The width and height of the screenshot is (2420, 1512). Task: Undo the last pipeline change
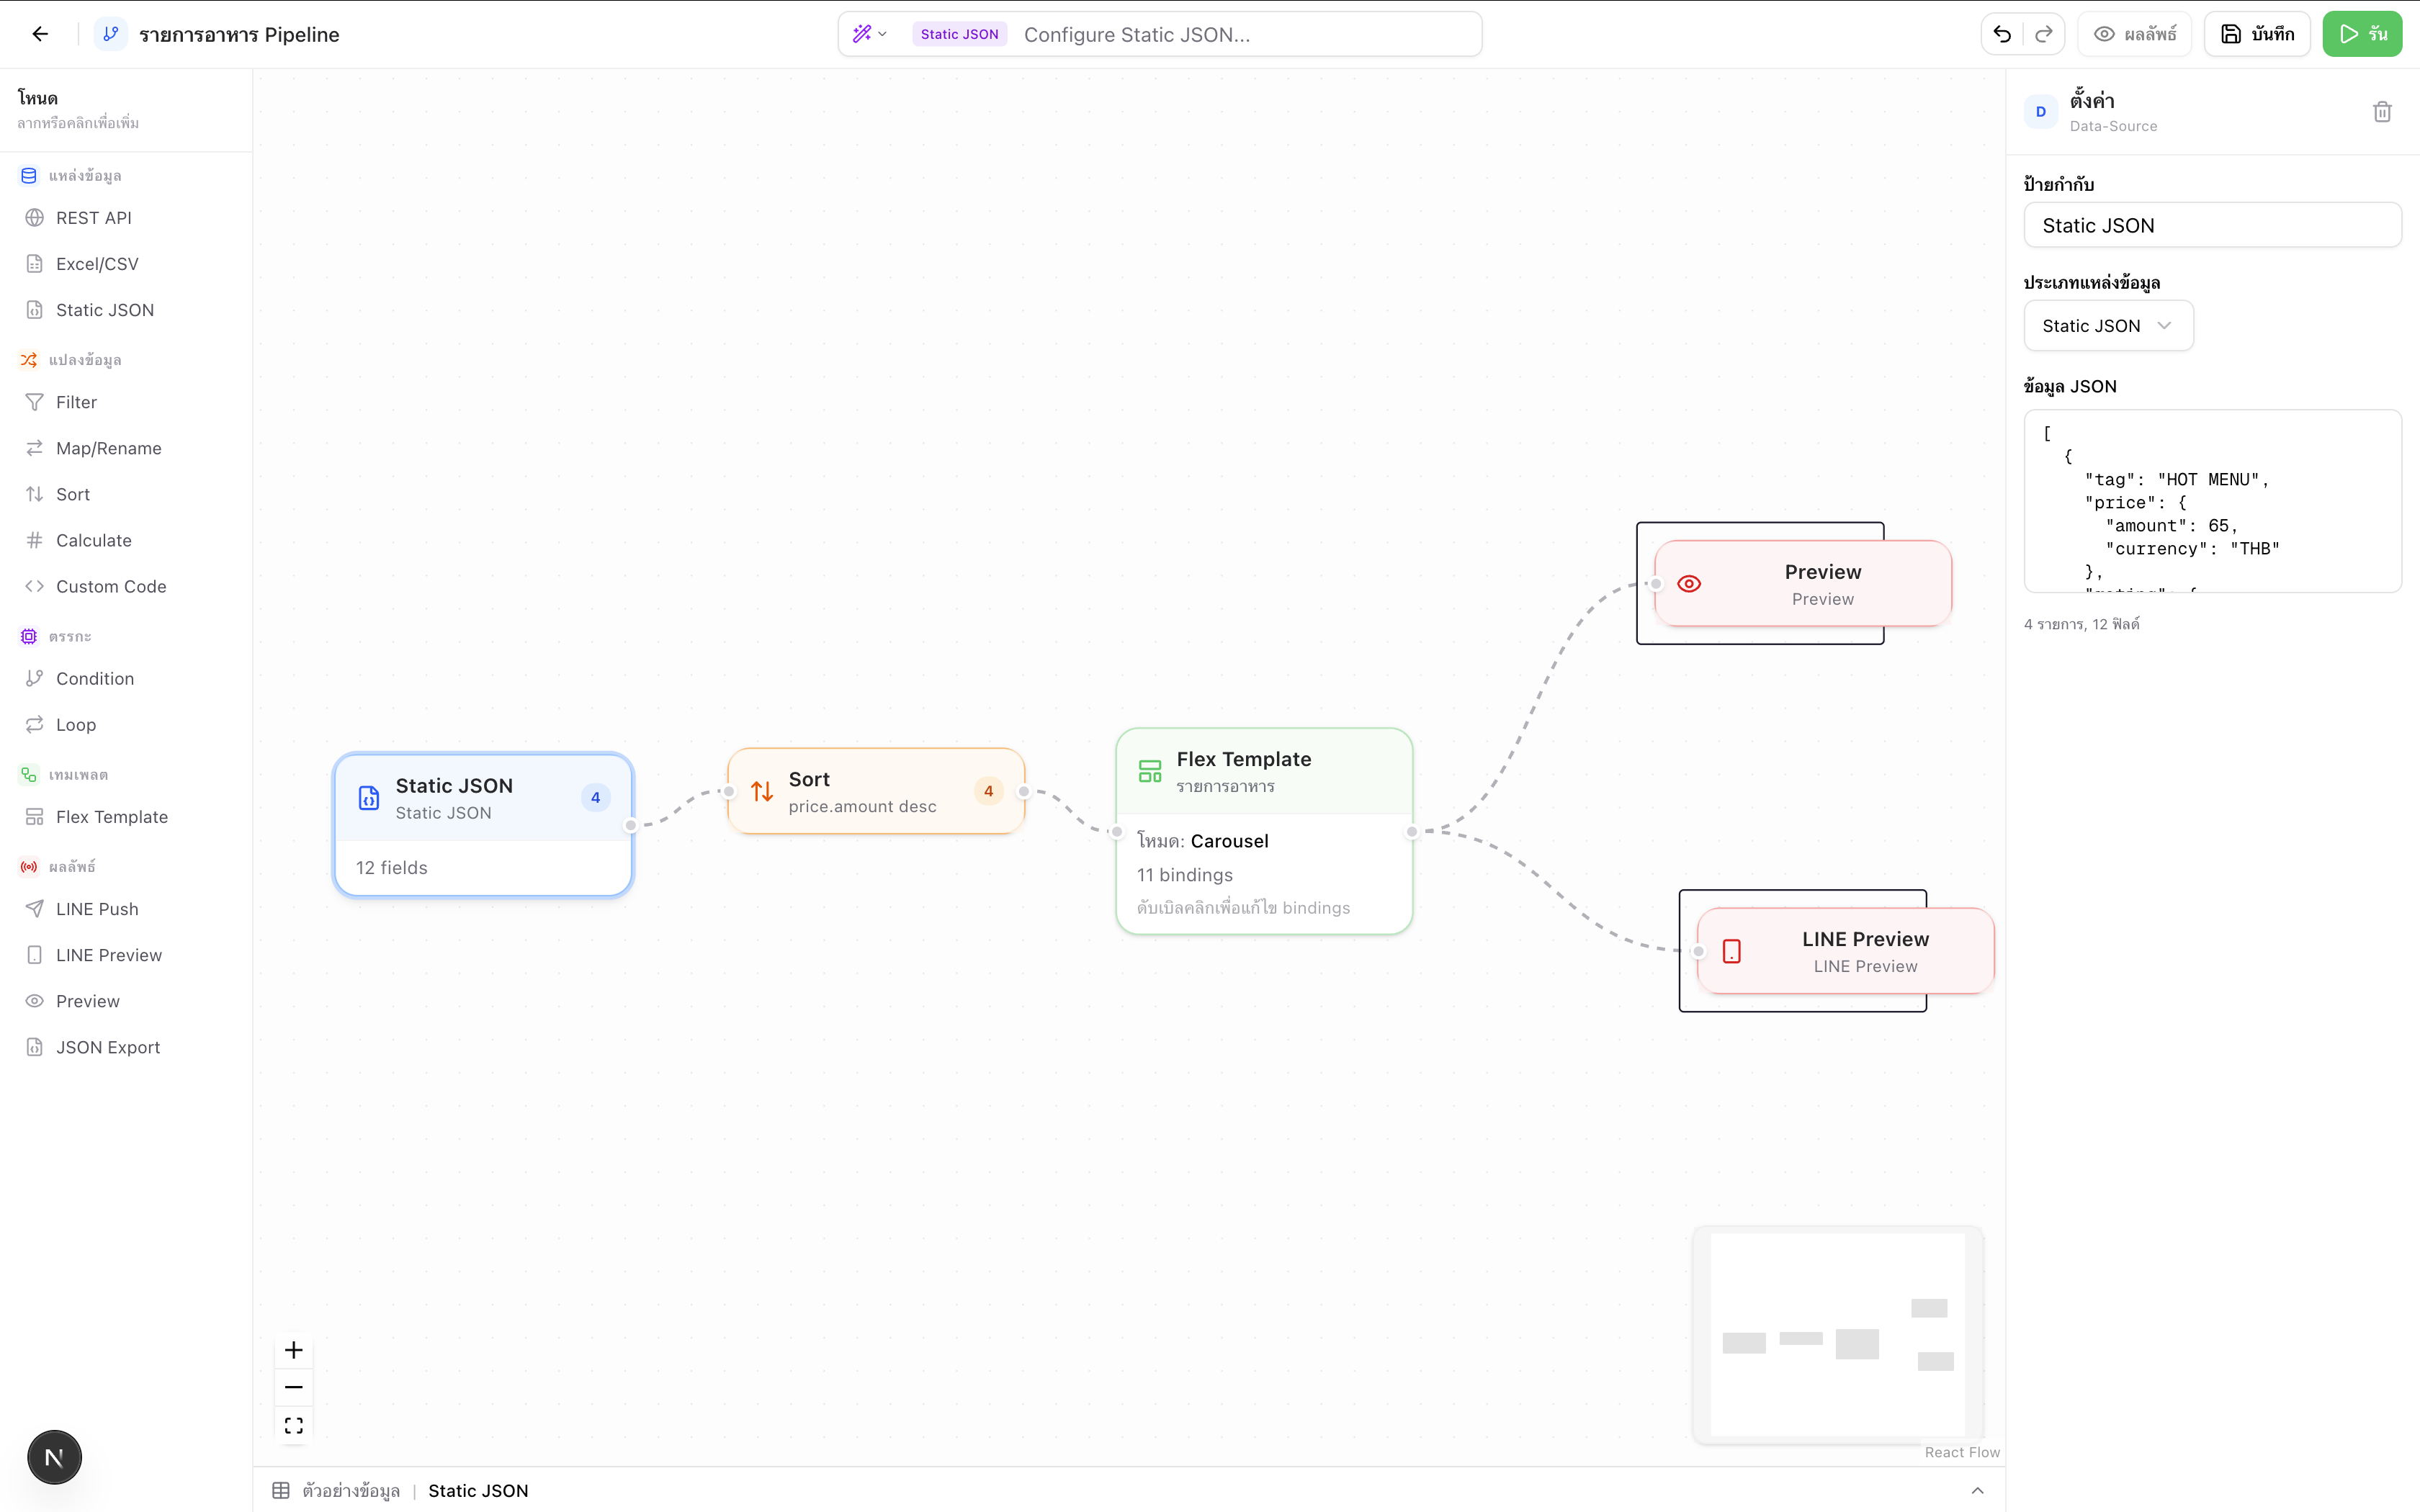tap(2002, 33)
